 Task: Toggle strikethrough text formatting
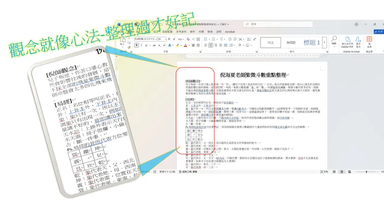154,45
